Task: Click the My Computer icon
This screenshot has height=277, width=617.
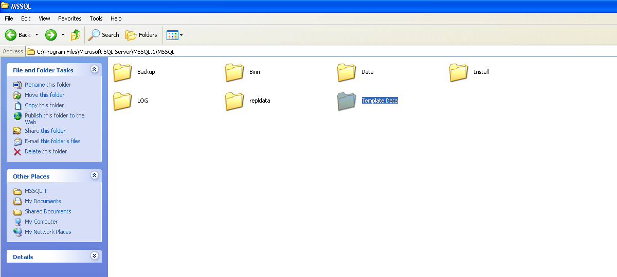Action: tap(17, 222)
